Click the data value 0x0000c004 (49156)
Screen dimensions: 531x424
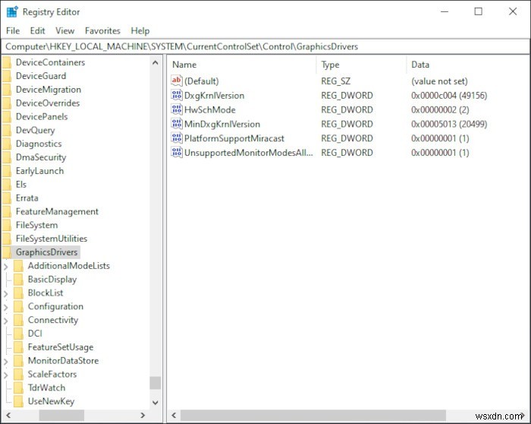point(449,95)
